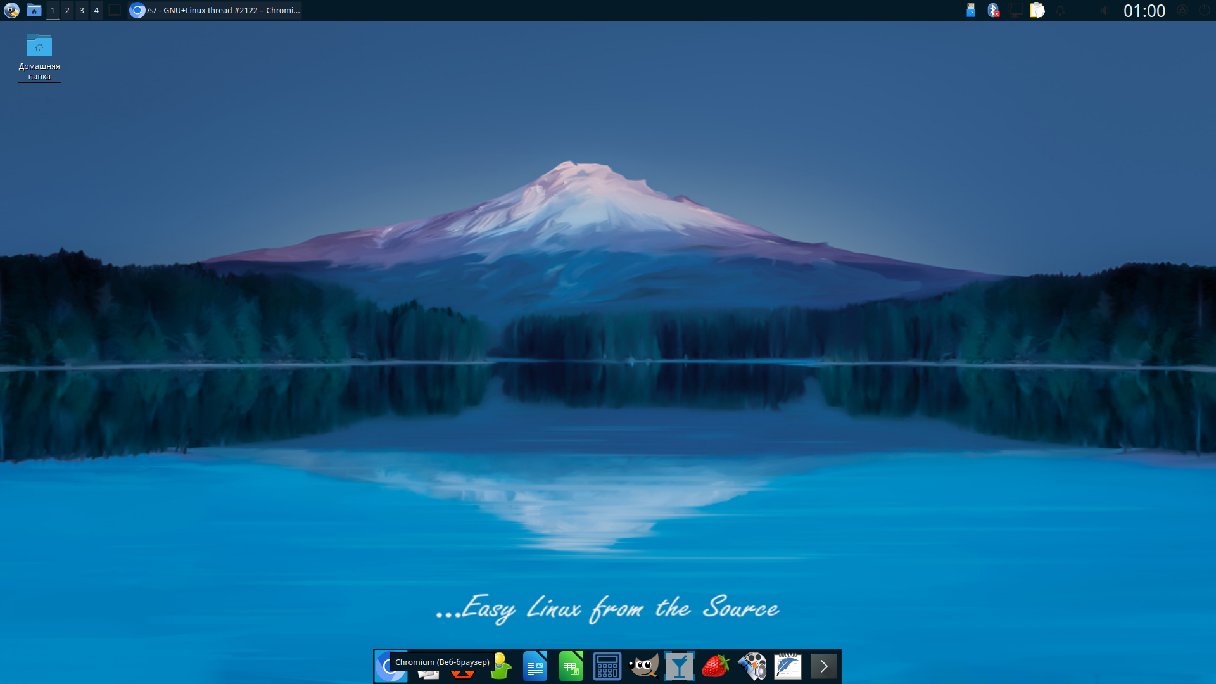
Task: Switch to virtual desktop 4
Action: 96,10
